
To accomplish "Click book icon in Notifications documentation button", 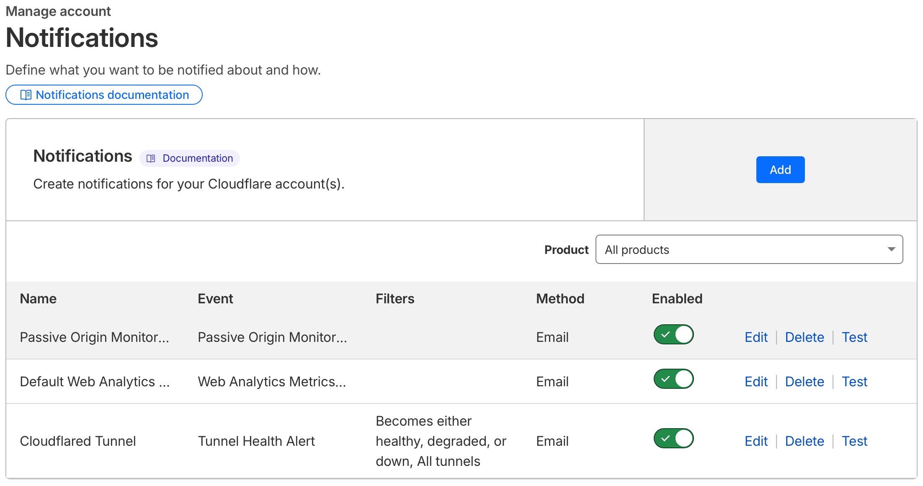I will point(26,95).
